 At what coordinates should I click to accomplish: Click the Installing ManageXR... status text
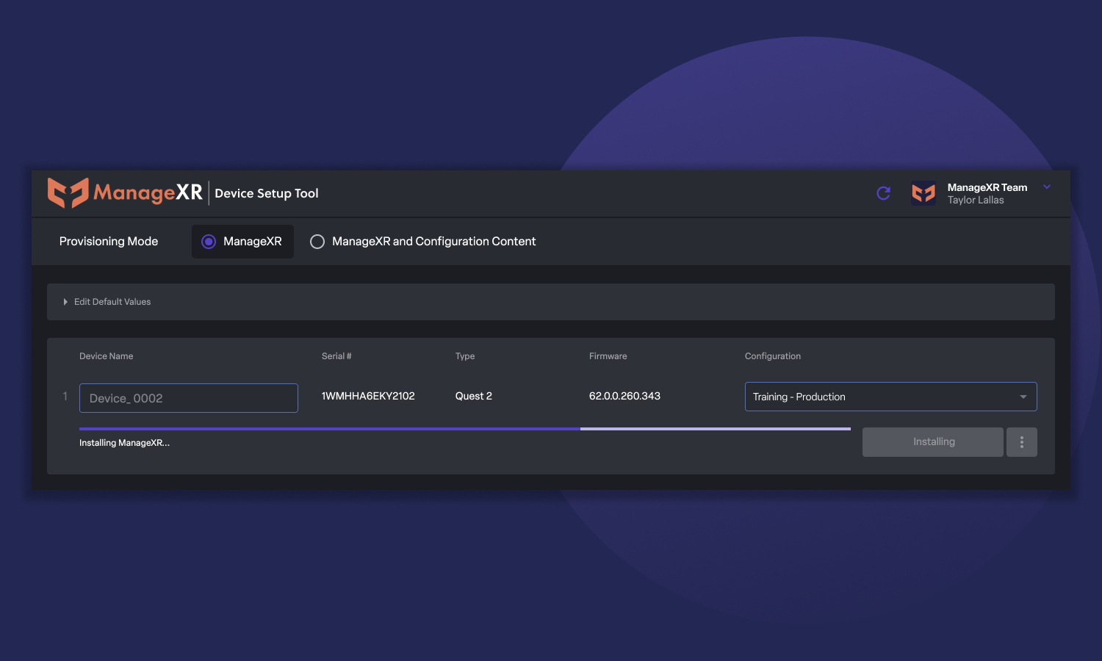(124, 443)
